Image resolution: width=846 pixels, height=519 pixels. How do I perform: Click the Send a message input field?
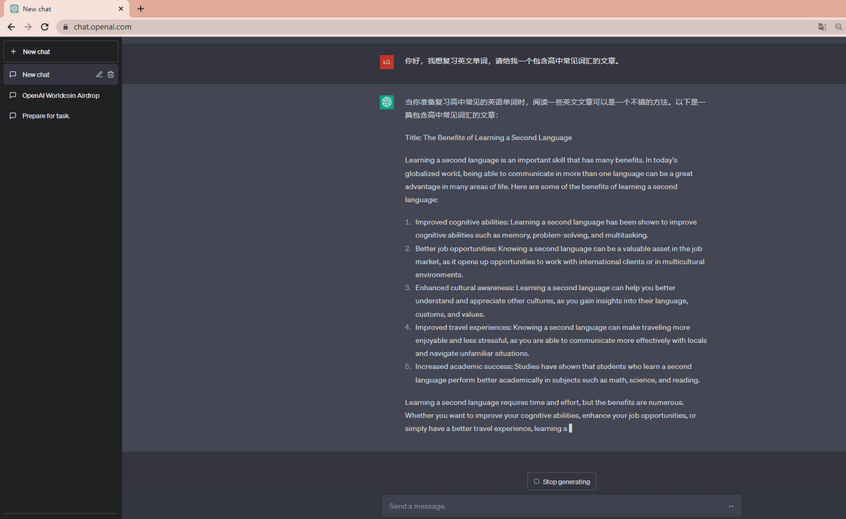coord(562,506)
